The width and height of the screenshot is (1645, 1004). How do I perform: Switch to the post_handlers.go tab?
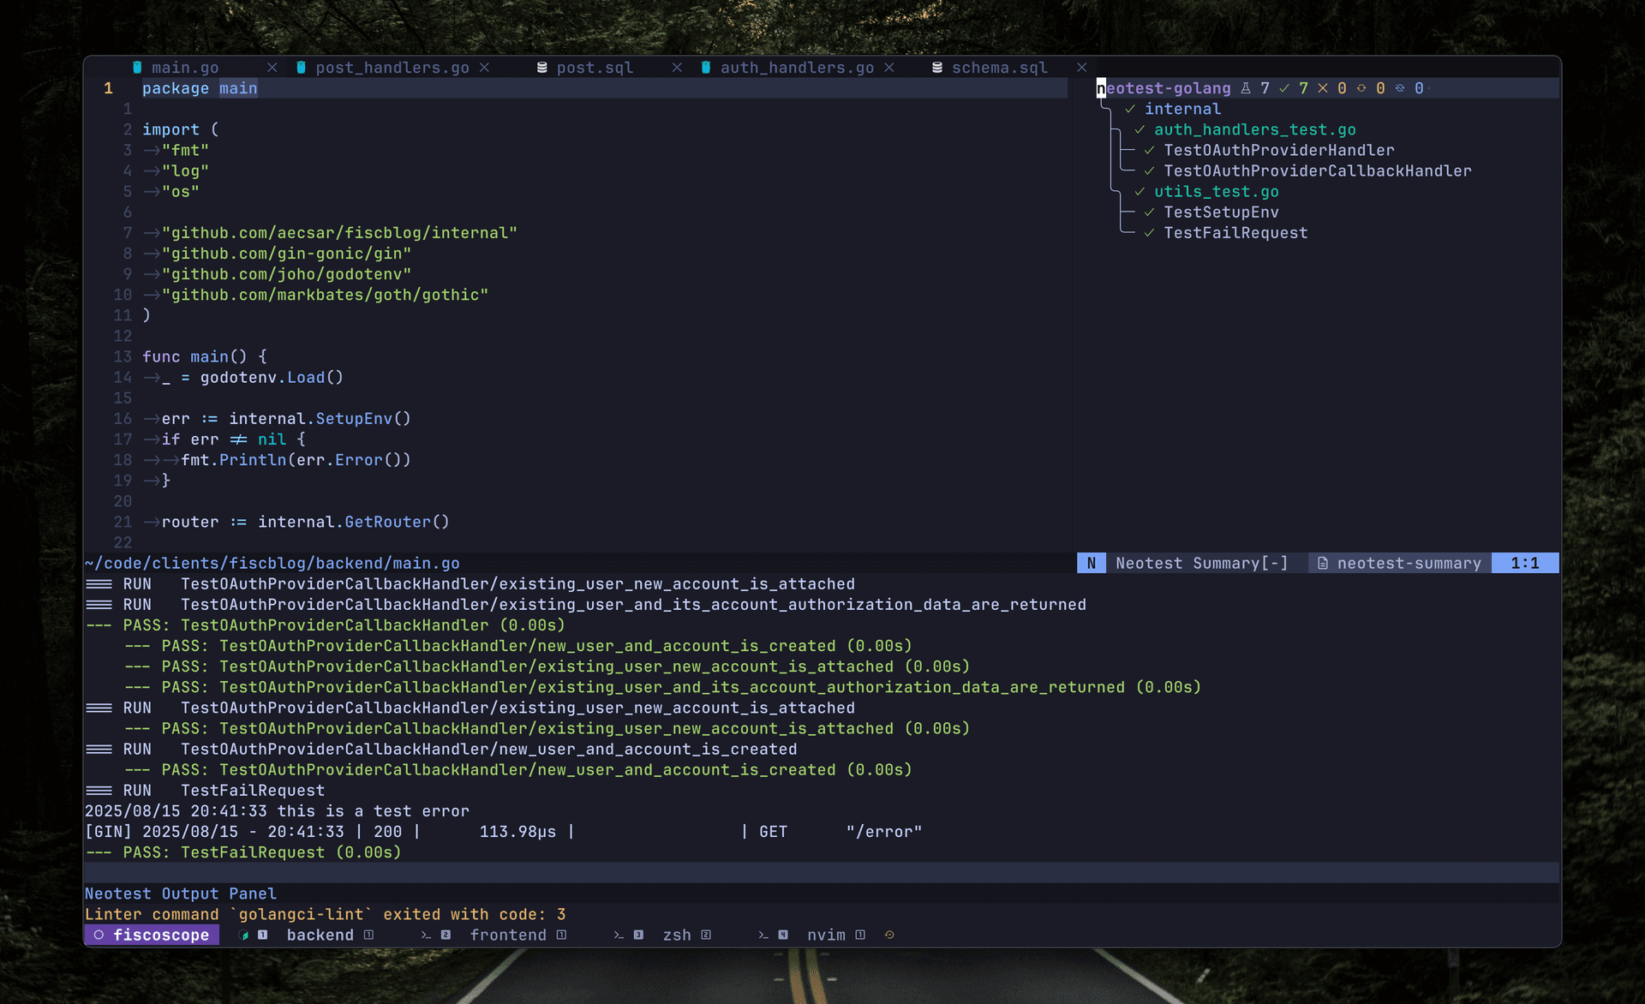click(392, 68)
